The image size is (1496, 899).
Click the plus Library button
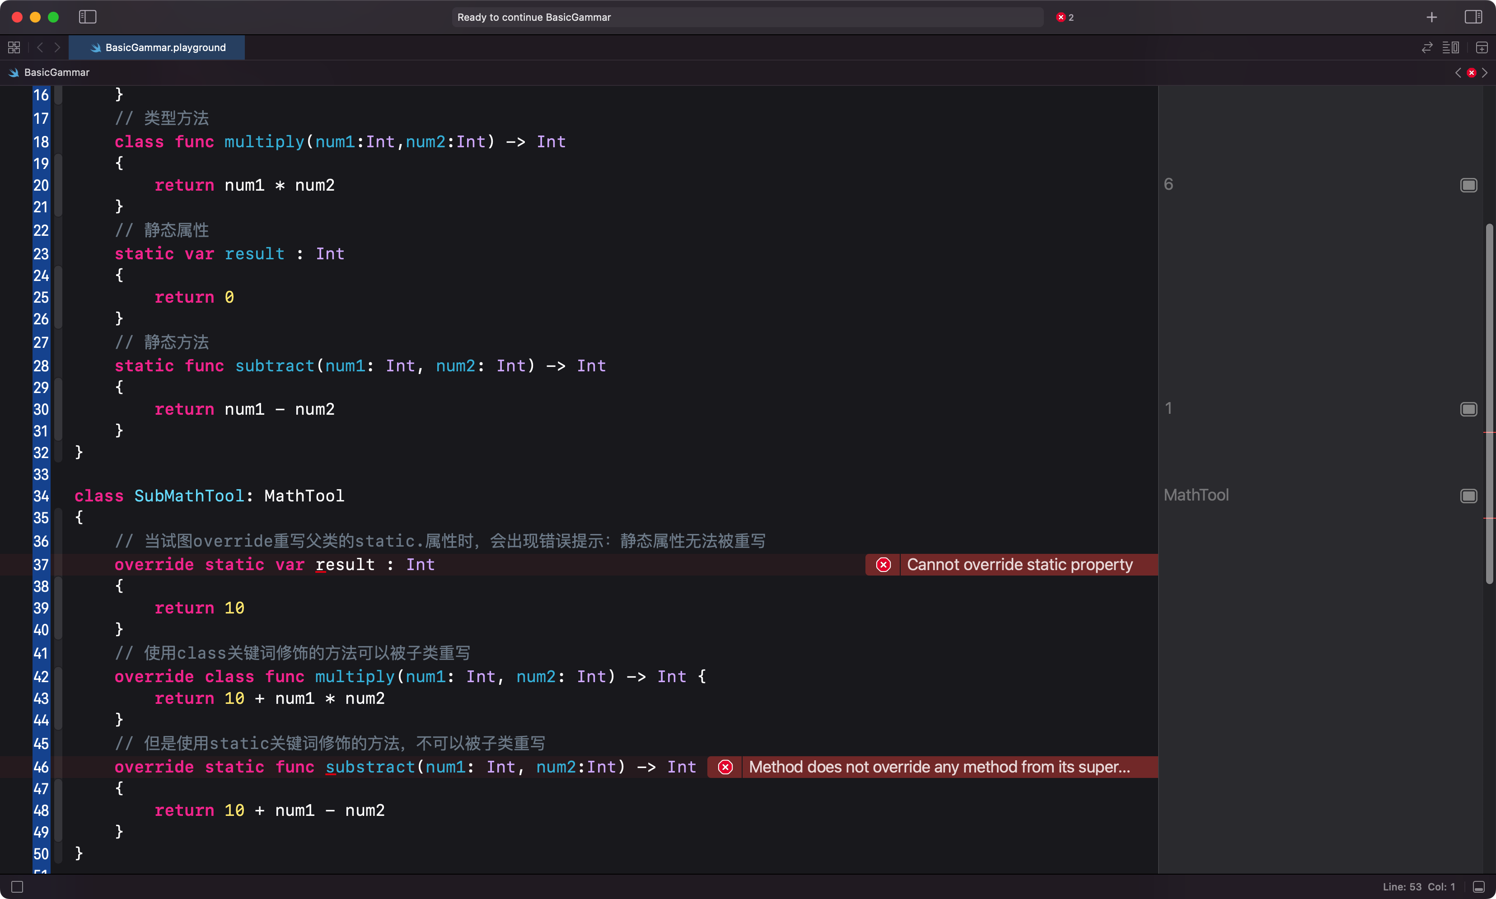tap(1432, 17)
